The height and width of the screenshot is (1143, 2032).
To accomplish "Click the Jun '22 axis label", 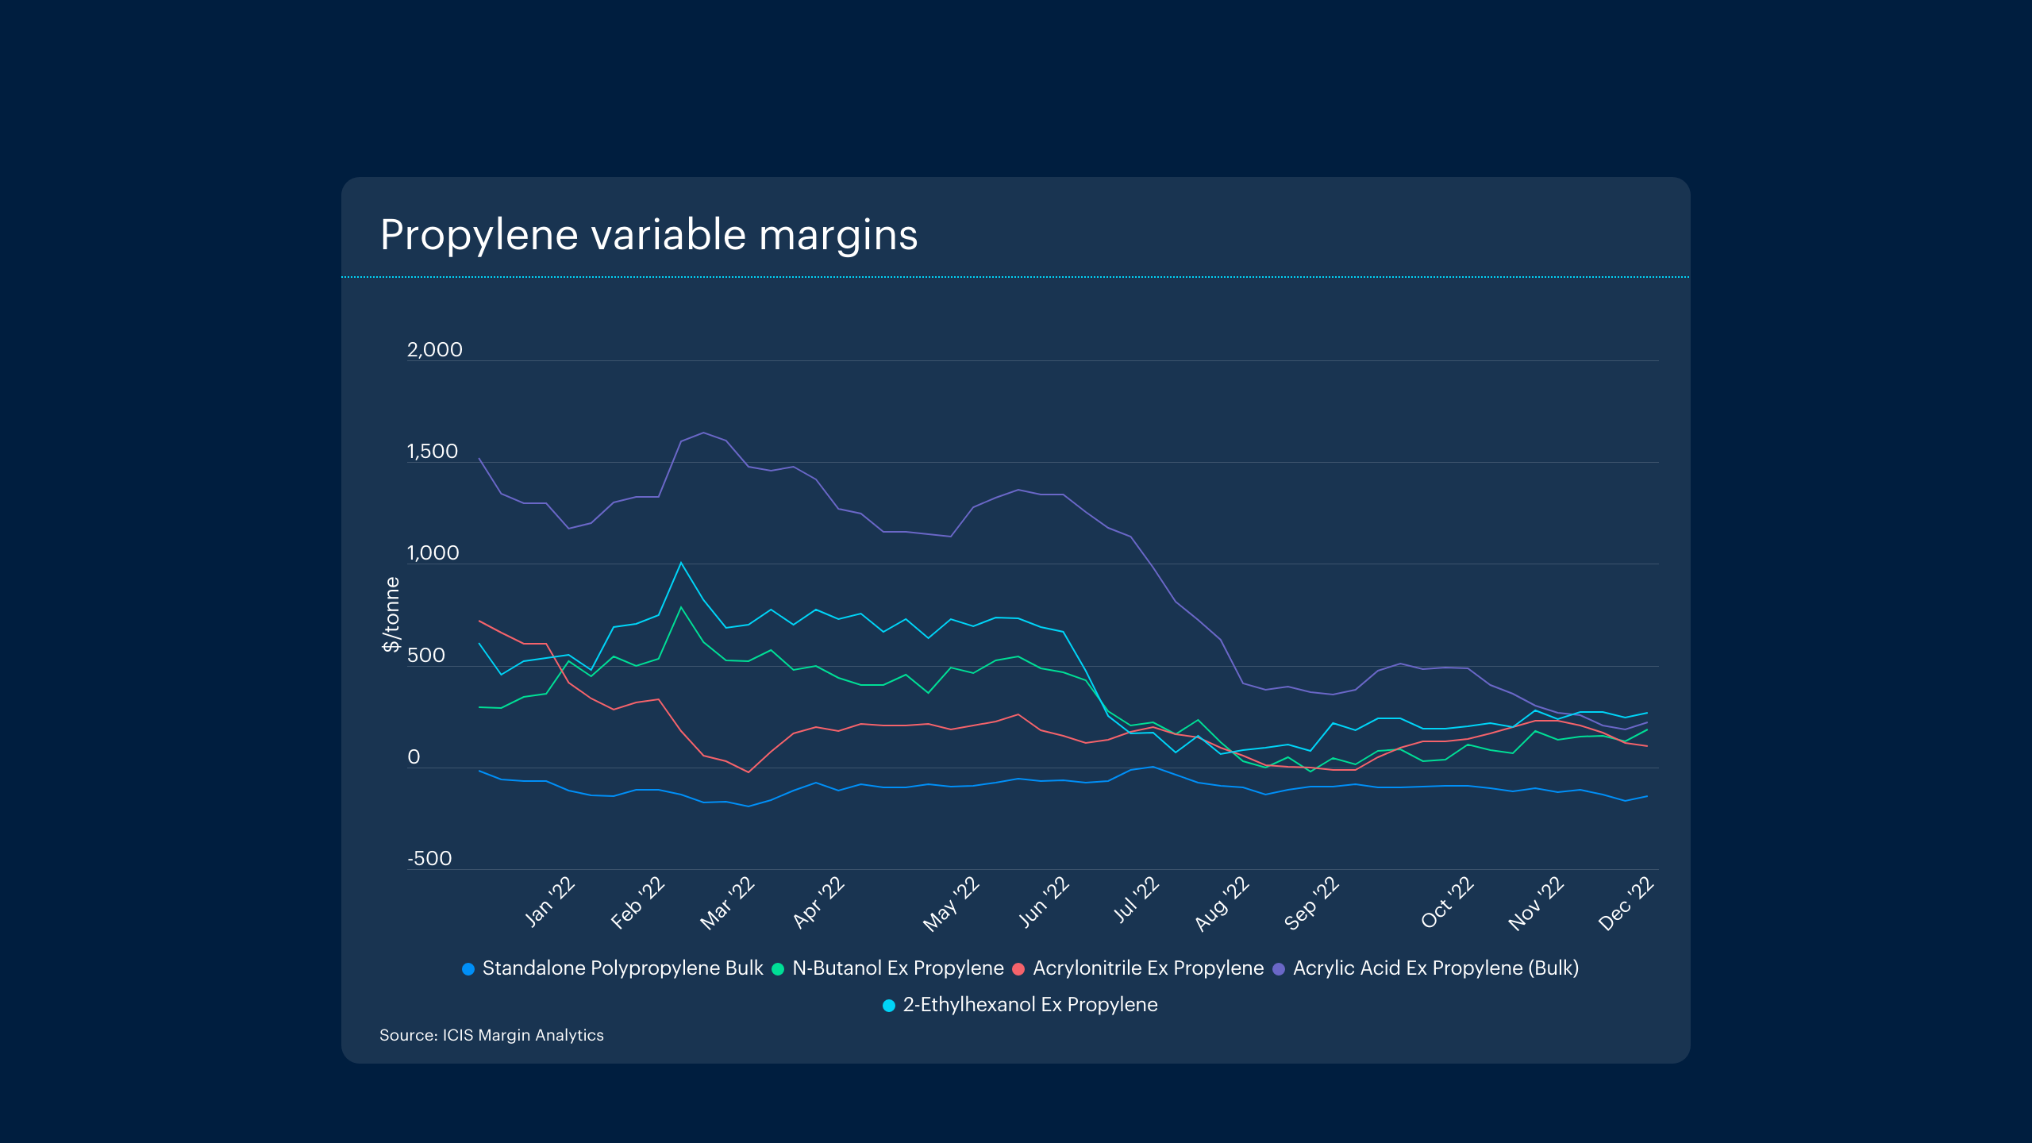I will pyautogui.click(x=1045, y=902).
